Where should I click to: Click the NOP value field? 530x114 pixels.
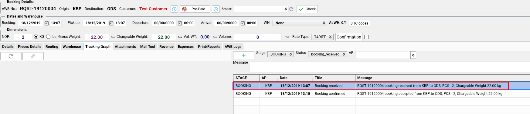pos(23,37)
